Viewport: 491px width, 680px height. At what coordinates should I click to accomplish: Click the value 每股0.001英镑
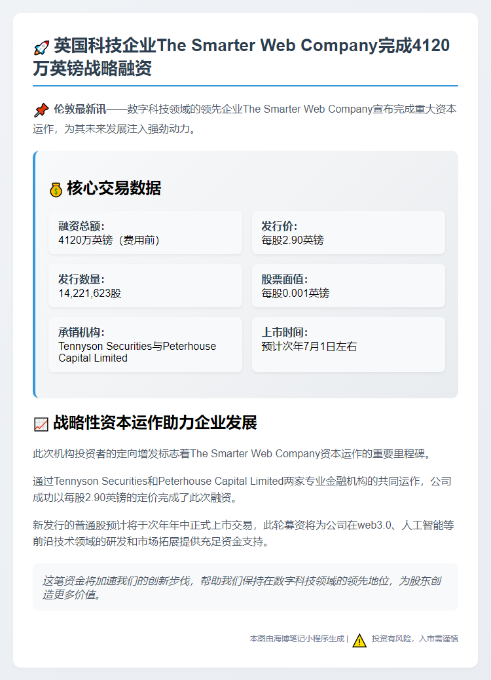coord(295,293)
